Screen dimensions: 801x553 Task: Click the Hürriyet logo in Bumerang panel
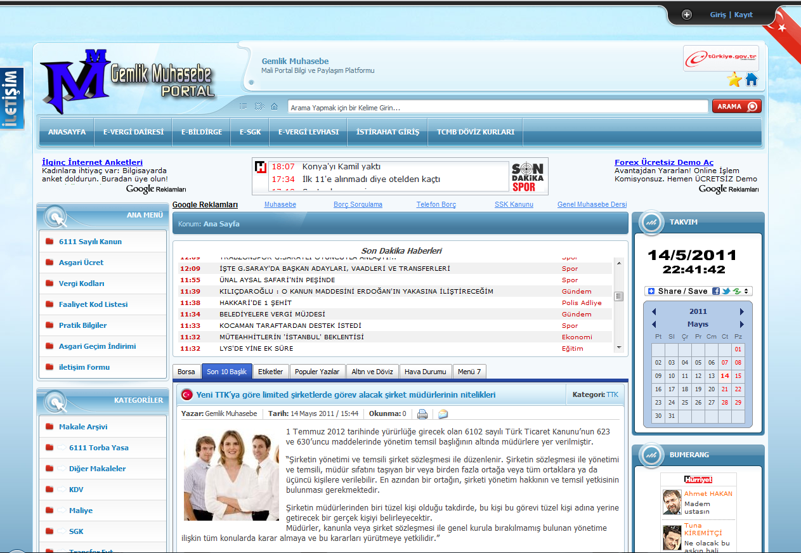point(698,479)
